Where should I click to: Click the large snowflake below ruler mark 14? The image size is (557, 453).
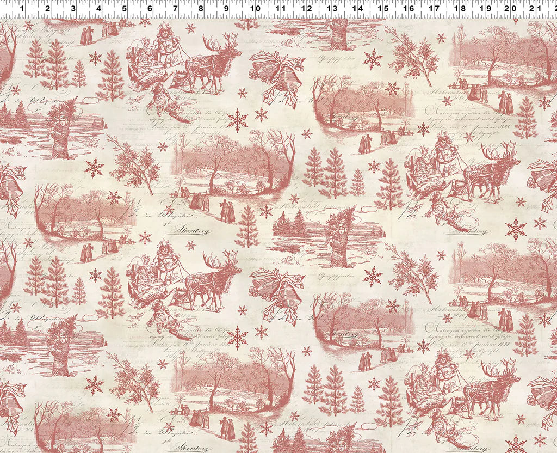(373, 59)
